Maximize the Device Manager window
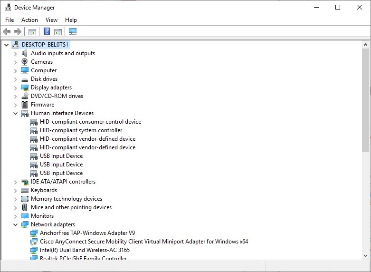 point(338,7)
